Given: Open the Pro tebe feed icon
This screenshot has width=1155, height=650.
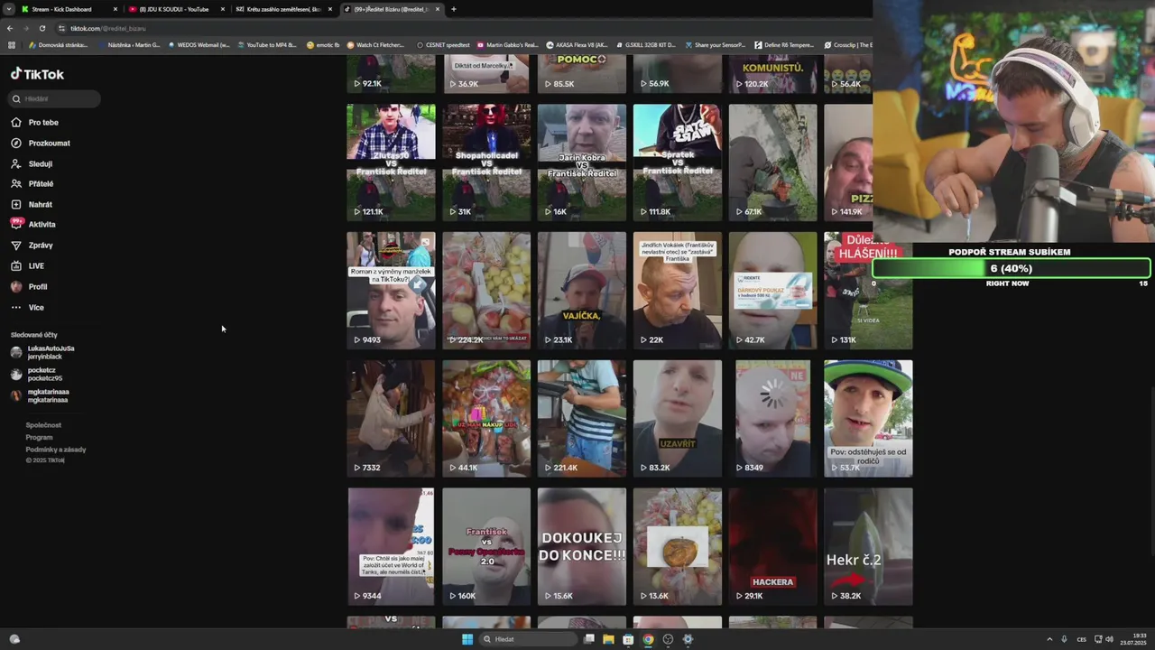Looking at the screenshot, I should pyautogui.click(x=15, y=123).
